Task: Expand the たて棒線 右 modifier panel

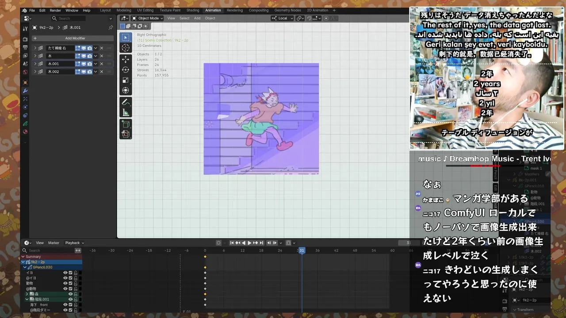Action: pyautogui.click(x=35, y=48)
